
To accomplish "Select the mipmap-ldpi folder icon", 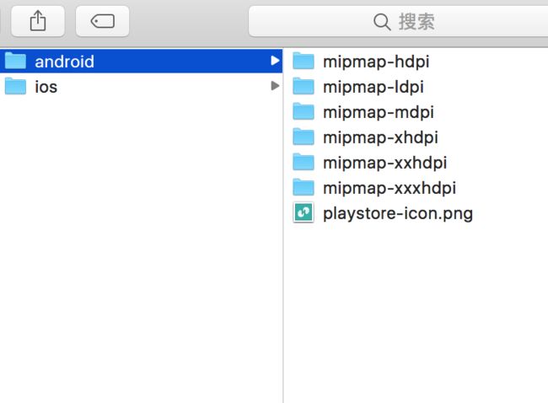I will tap(304, 86).
